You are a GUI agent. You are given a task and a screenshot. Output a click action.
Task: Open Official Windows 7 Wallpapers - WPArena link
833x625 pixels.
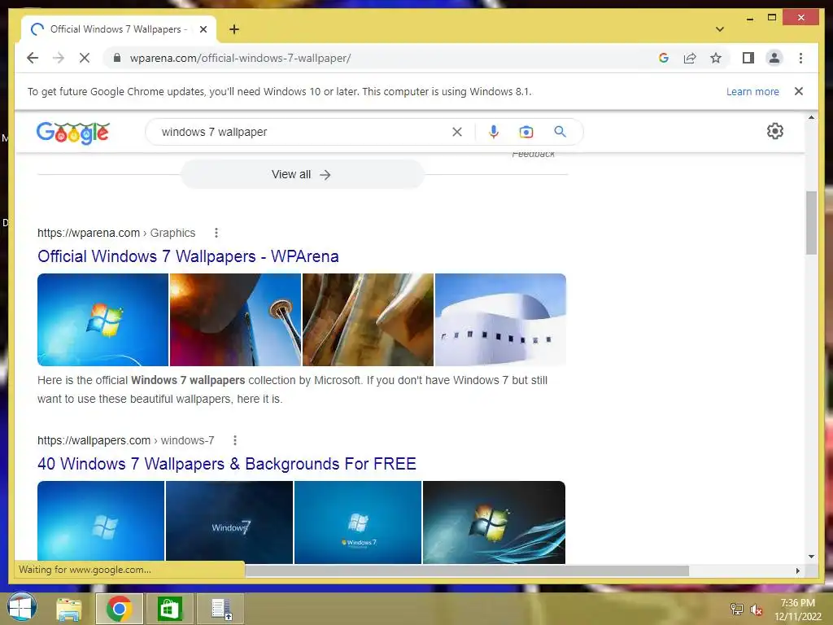point(188,256)
